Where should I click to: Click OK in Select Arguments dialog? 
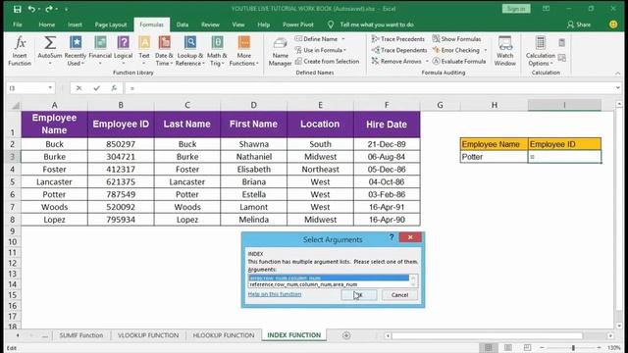(359, 295)
